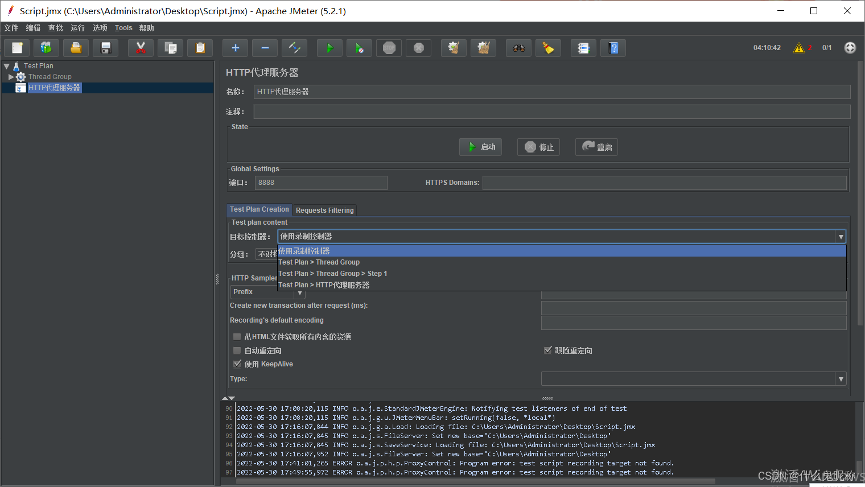Click log line 96 ProxyControl ERROR entry
The image size is (865, 487).
(455, 463)
